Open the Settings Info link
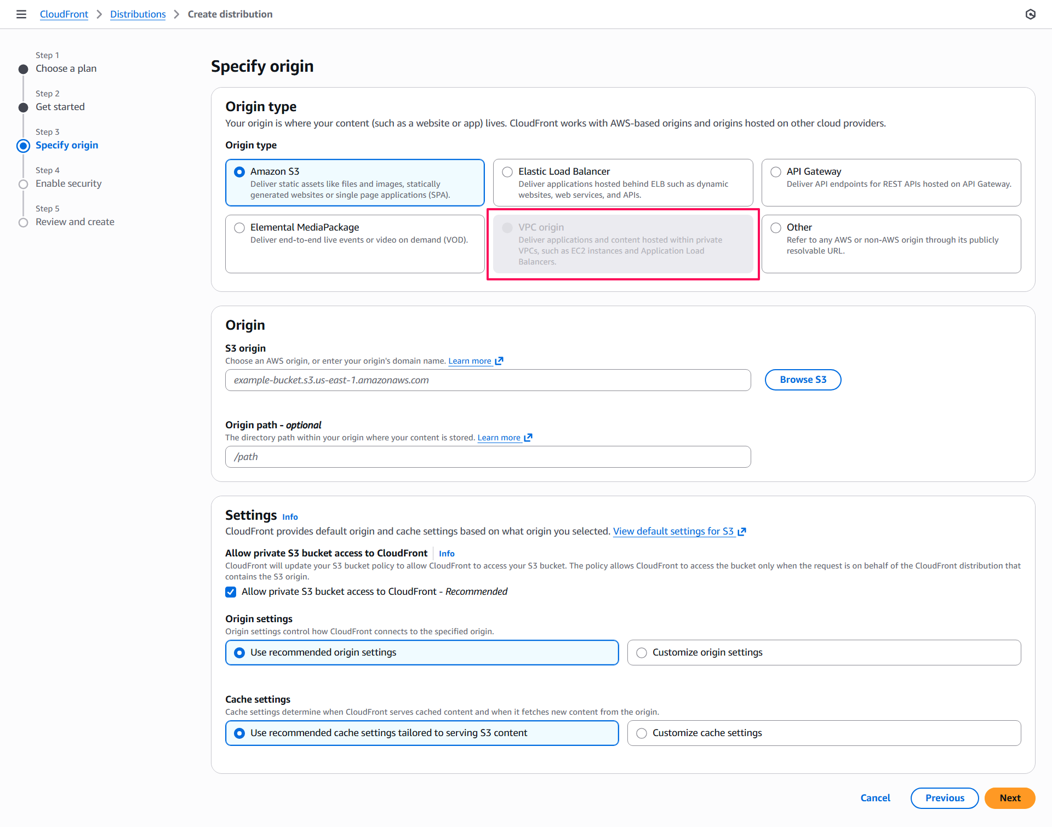 (x=290, y=517)
